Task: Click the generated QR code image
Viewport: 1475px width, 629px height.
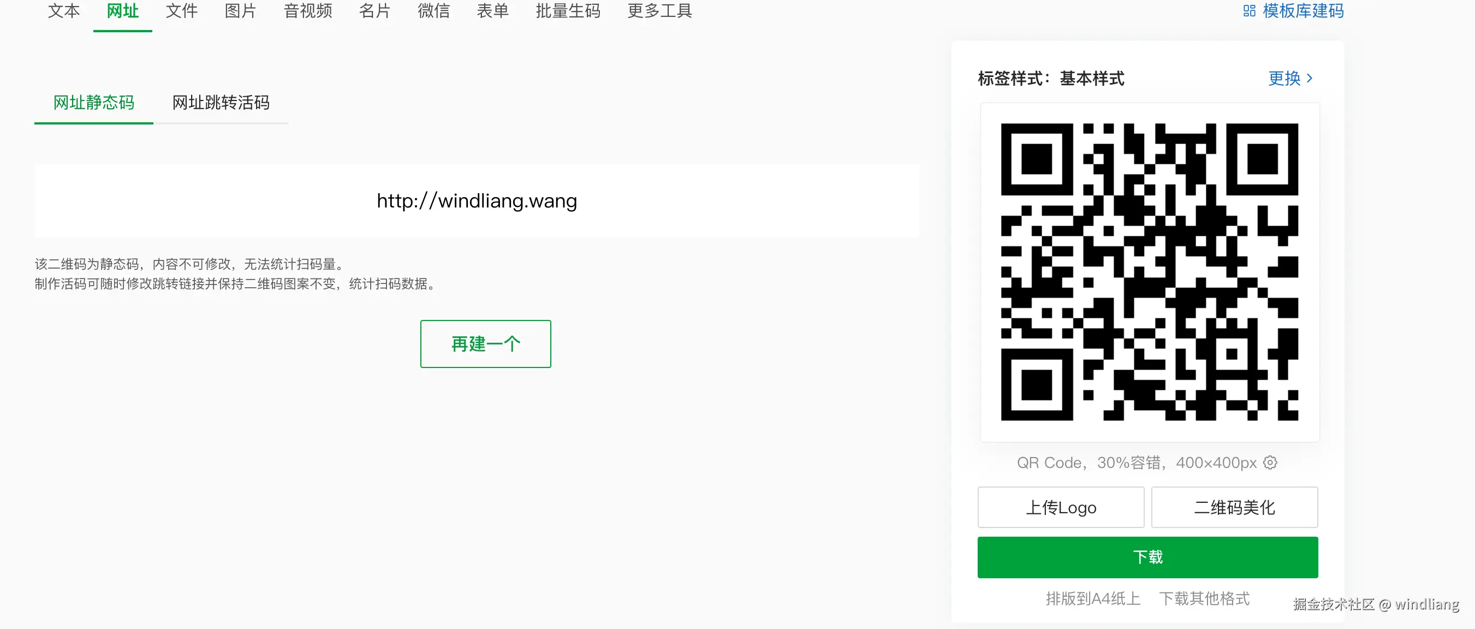Action: [x=1149, y=272]
